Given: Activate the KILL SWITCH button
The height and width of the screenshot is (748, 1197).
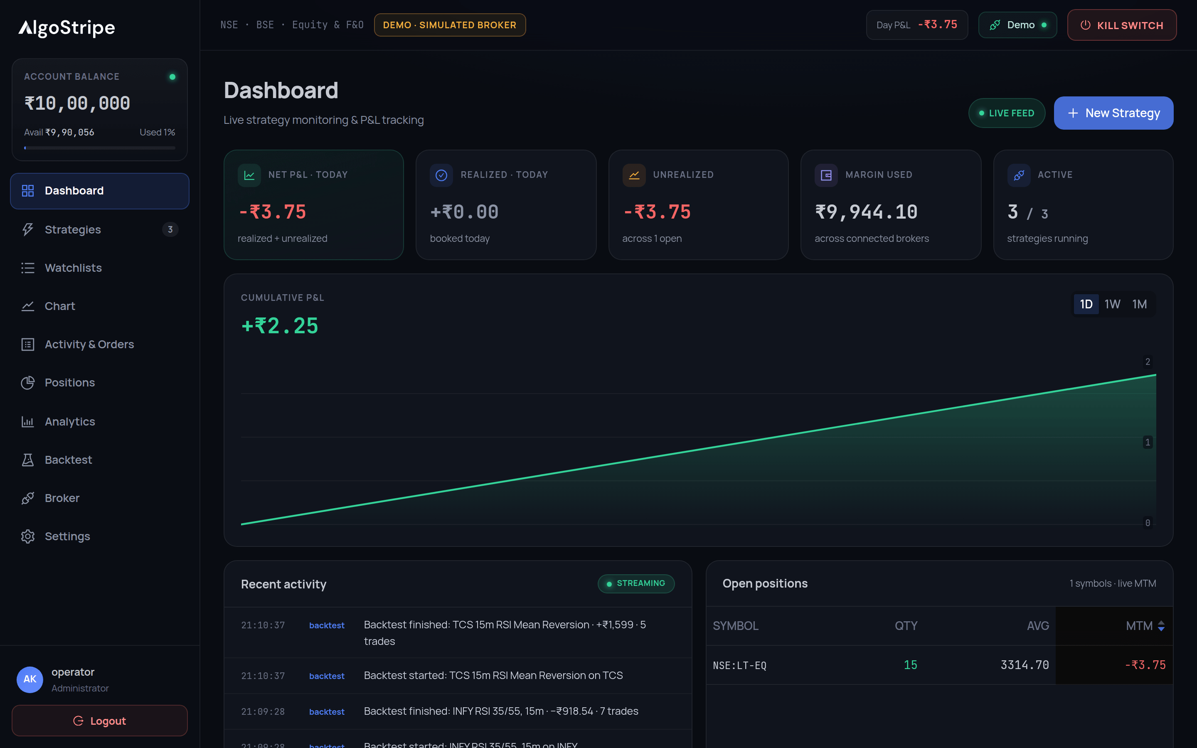Looking at the screenshot, I should pyautogui.click(x=1121, y=25).
